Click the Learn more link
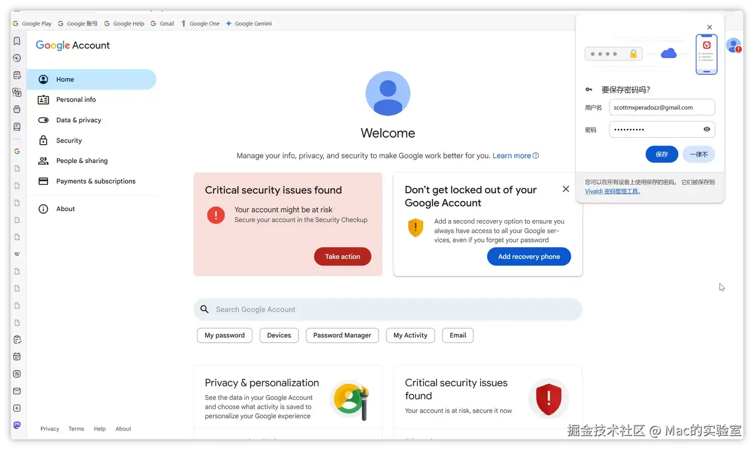This screenshot has height=450, width=754. pos(512,156)
